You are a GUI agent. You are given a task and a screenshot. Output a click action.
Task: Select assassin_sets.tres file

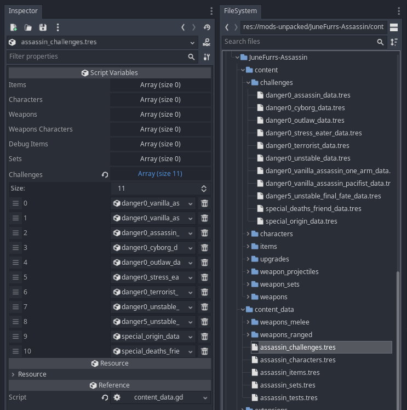[x=288, y=385]
